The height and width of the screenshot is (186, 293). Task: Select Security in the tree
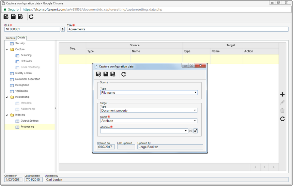point(20,43)
